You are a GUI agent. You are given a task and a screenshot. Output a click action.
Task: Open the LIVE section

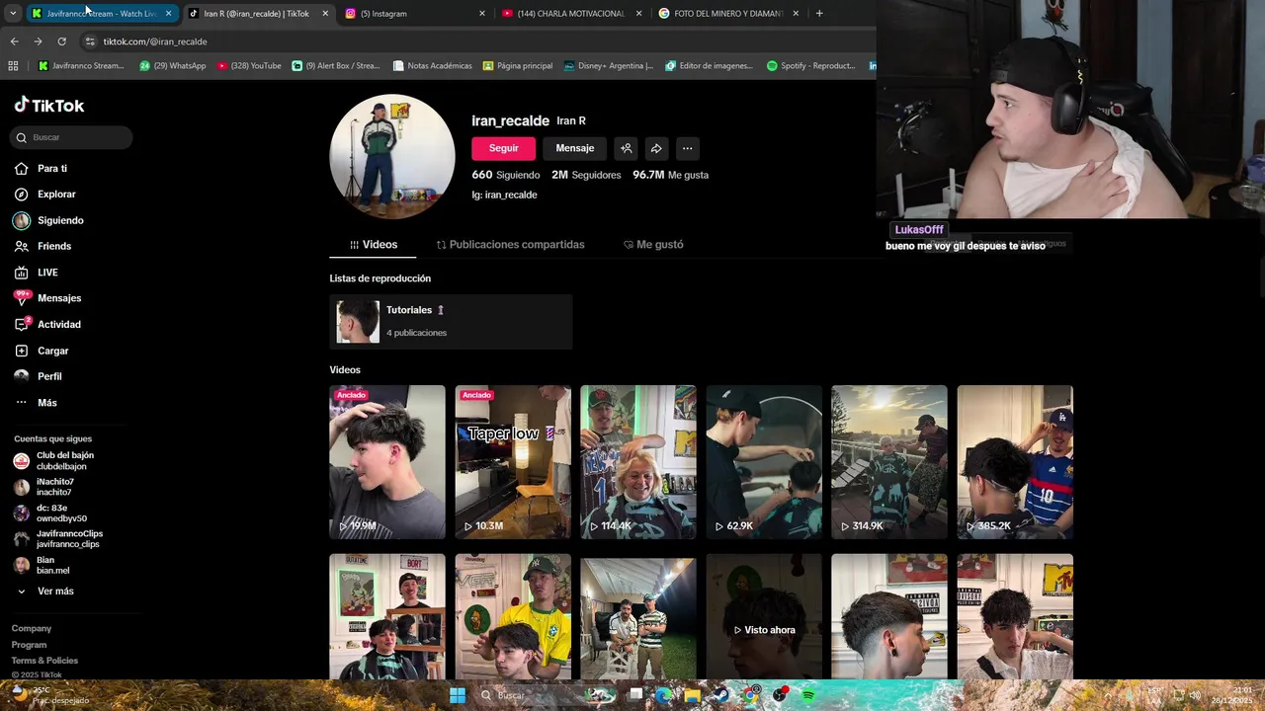pyautogui.click(x=36, y=273)
